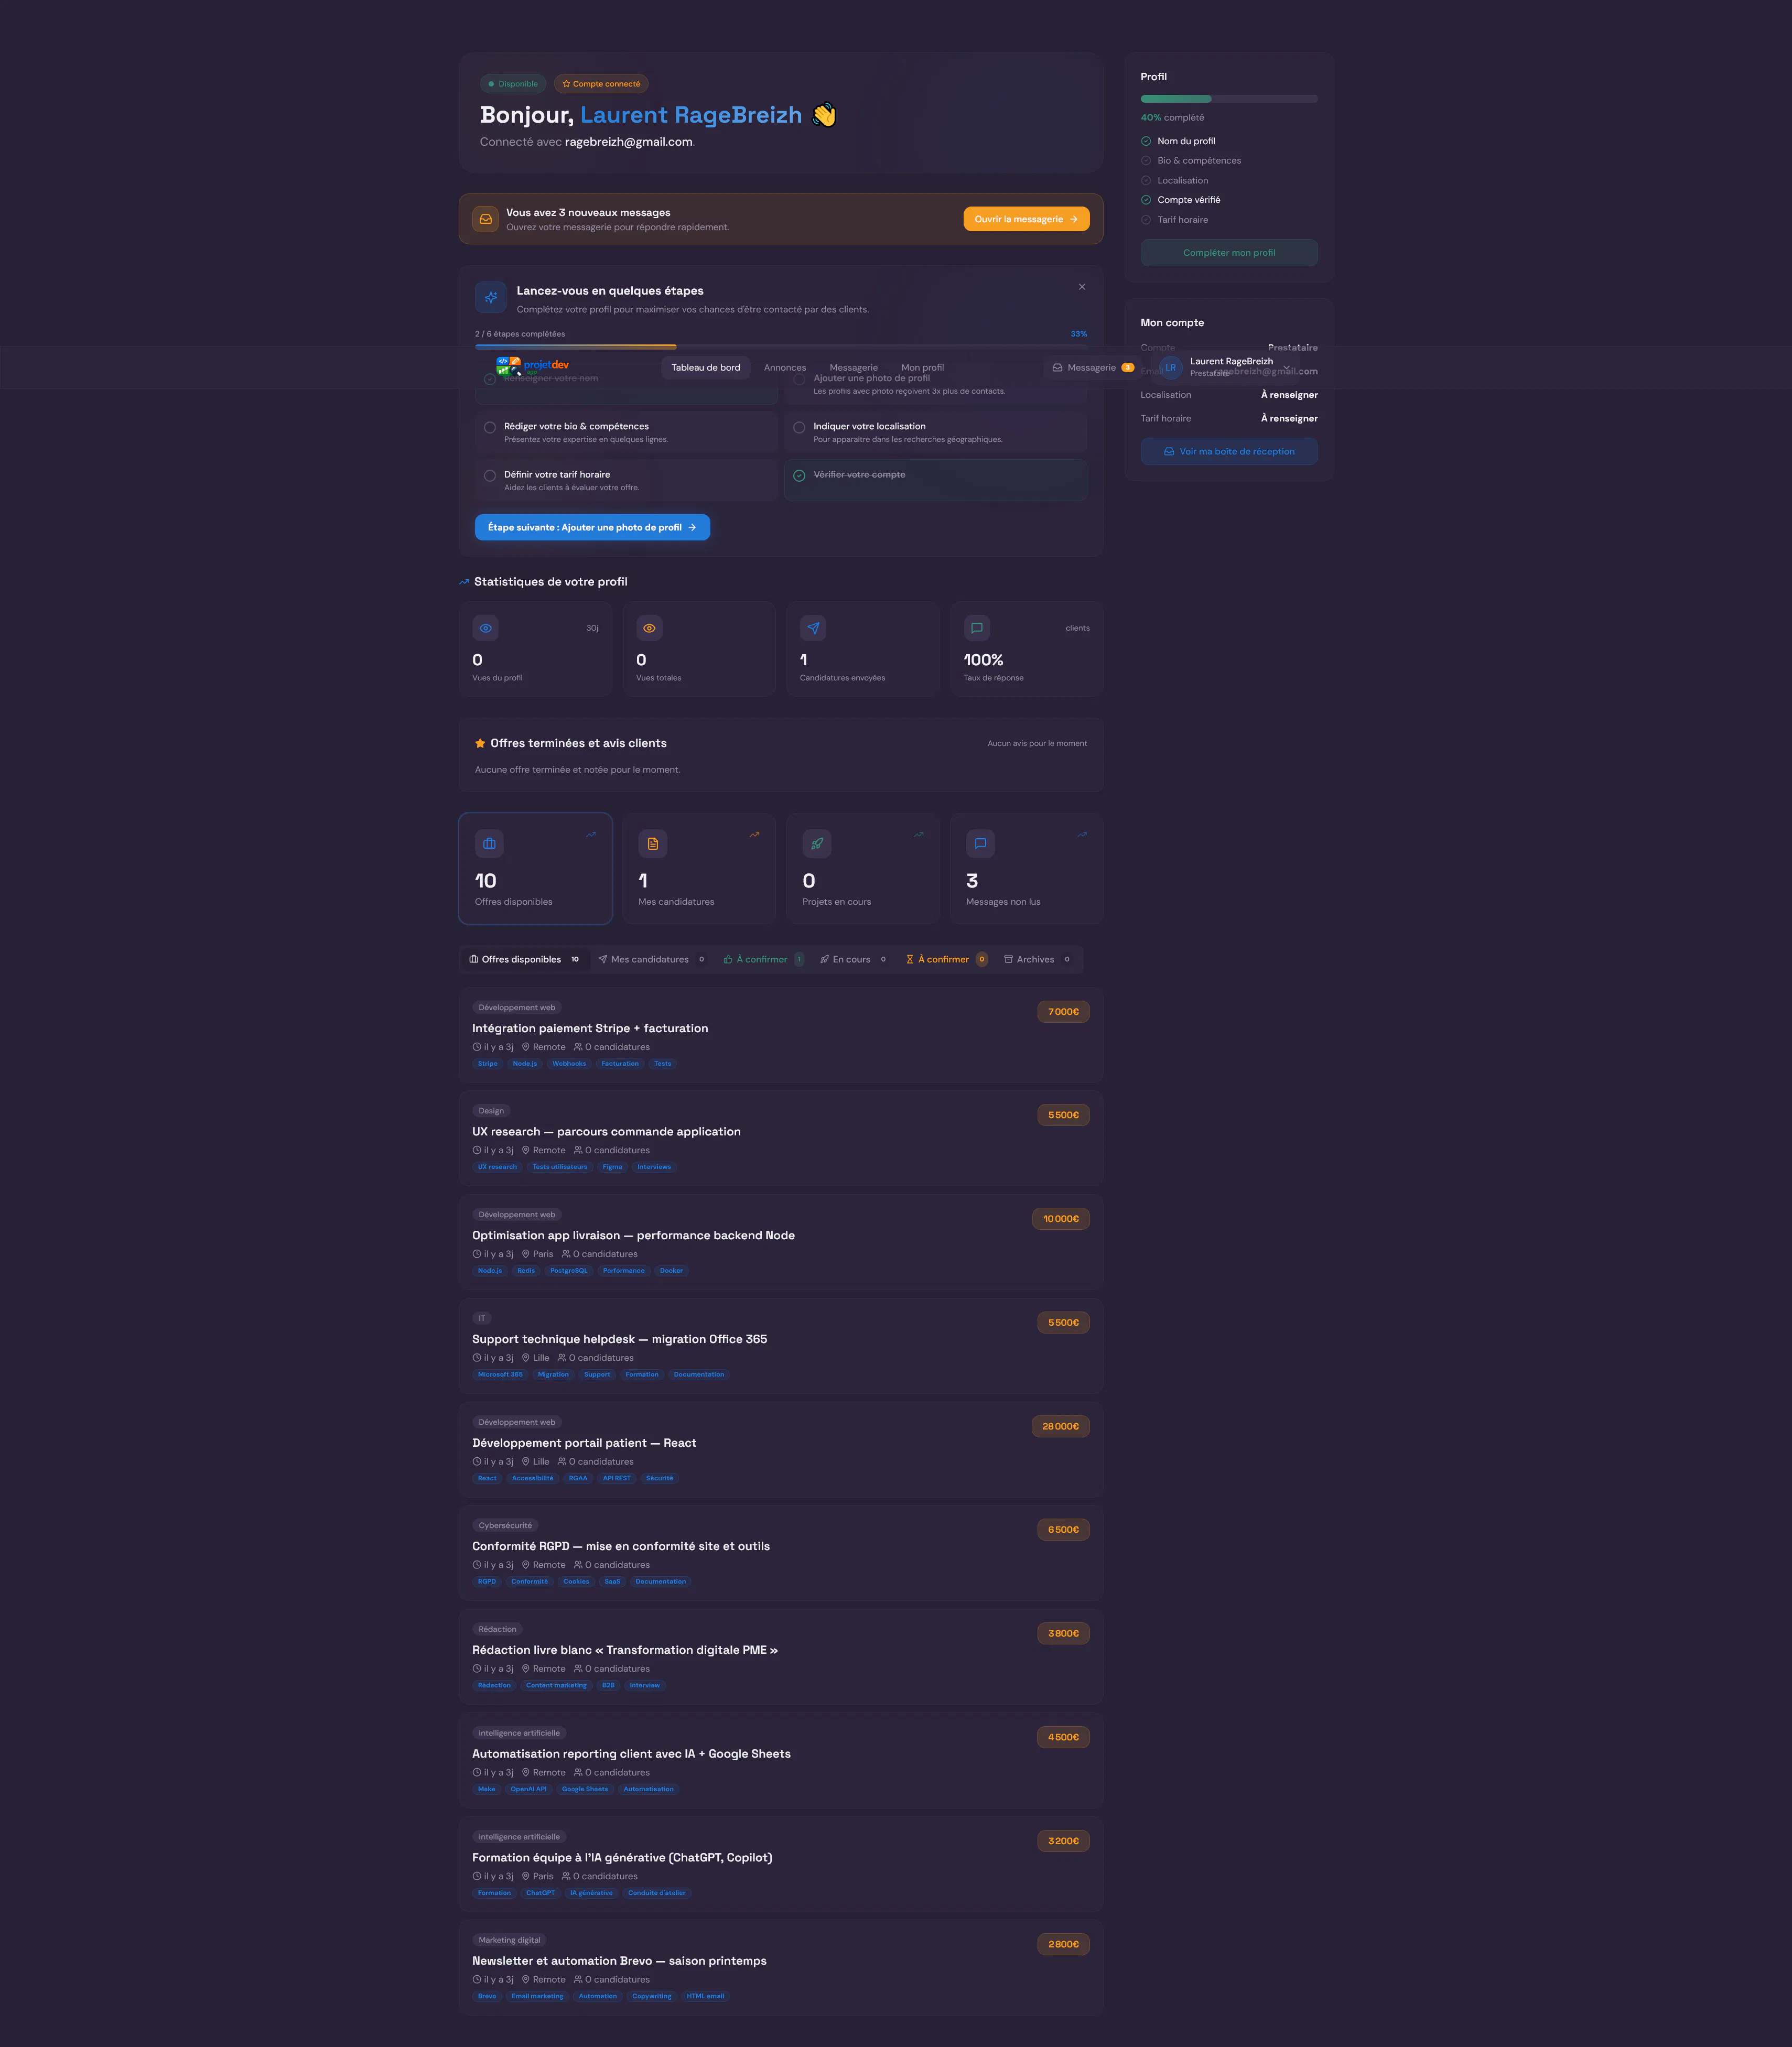Click Étape suivante : Ajouter une photo de profil
The image size is (1792, 2047).
[592, 527]
